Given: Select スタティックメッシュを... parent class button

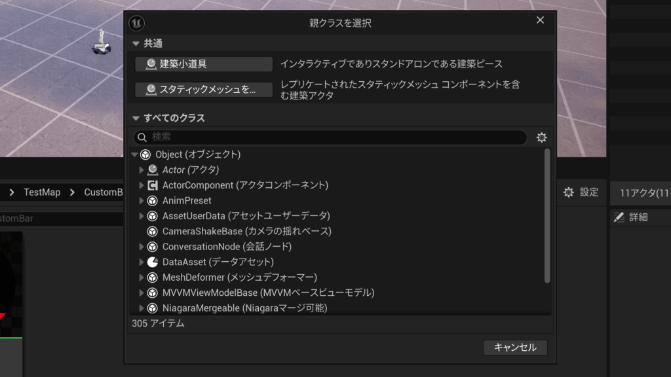Looking at the screenshot, I should [x=204, y=89].
